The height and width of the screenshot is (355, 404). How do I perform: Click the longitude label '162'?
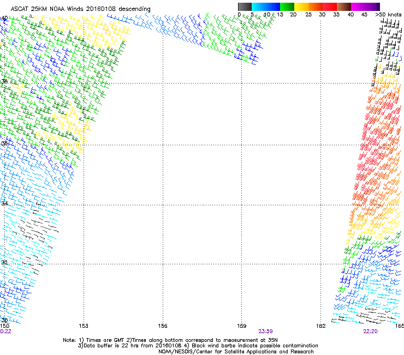coord(321,326)
